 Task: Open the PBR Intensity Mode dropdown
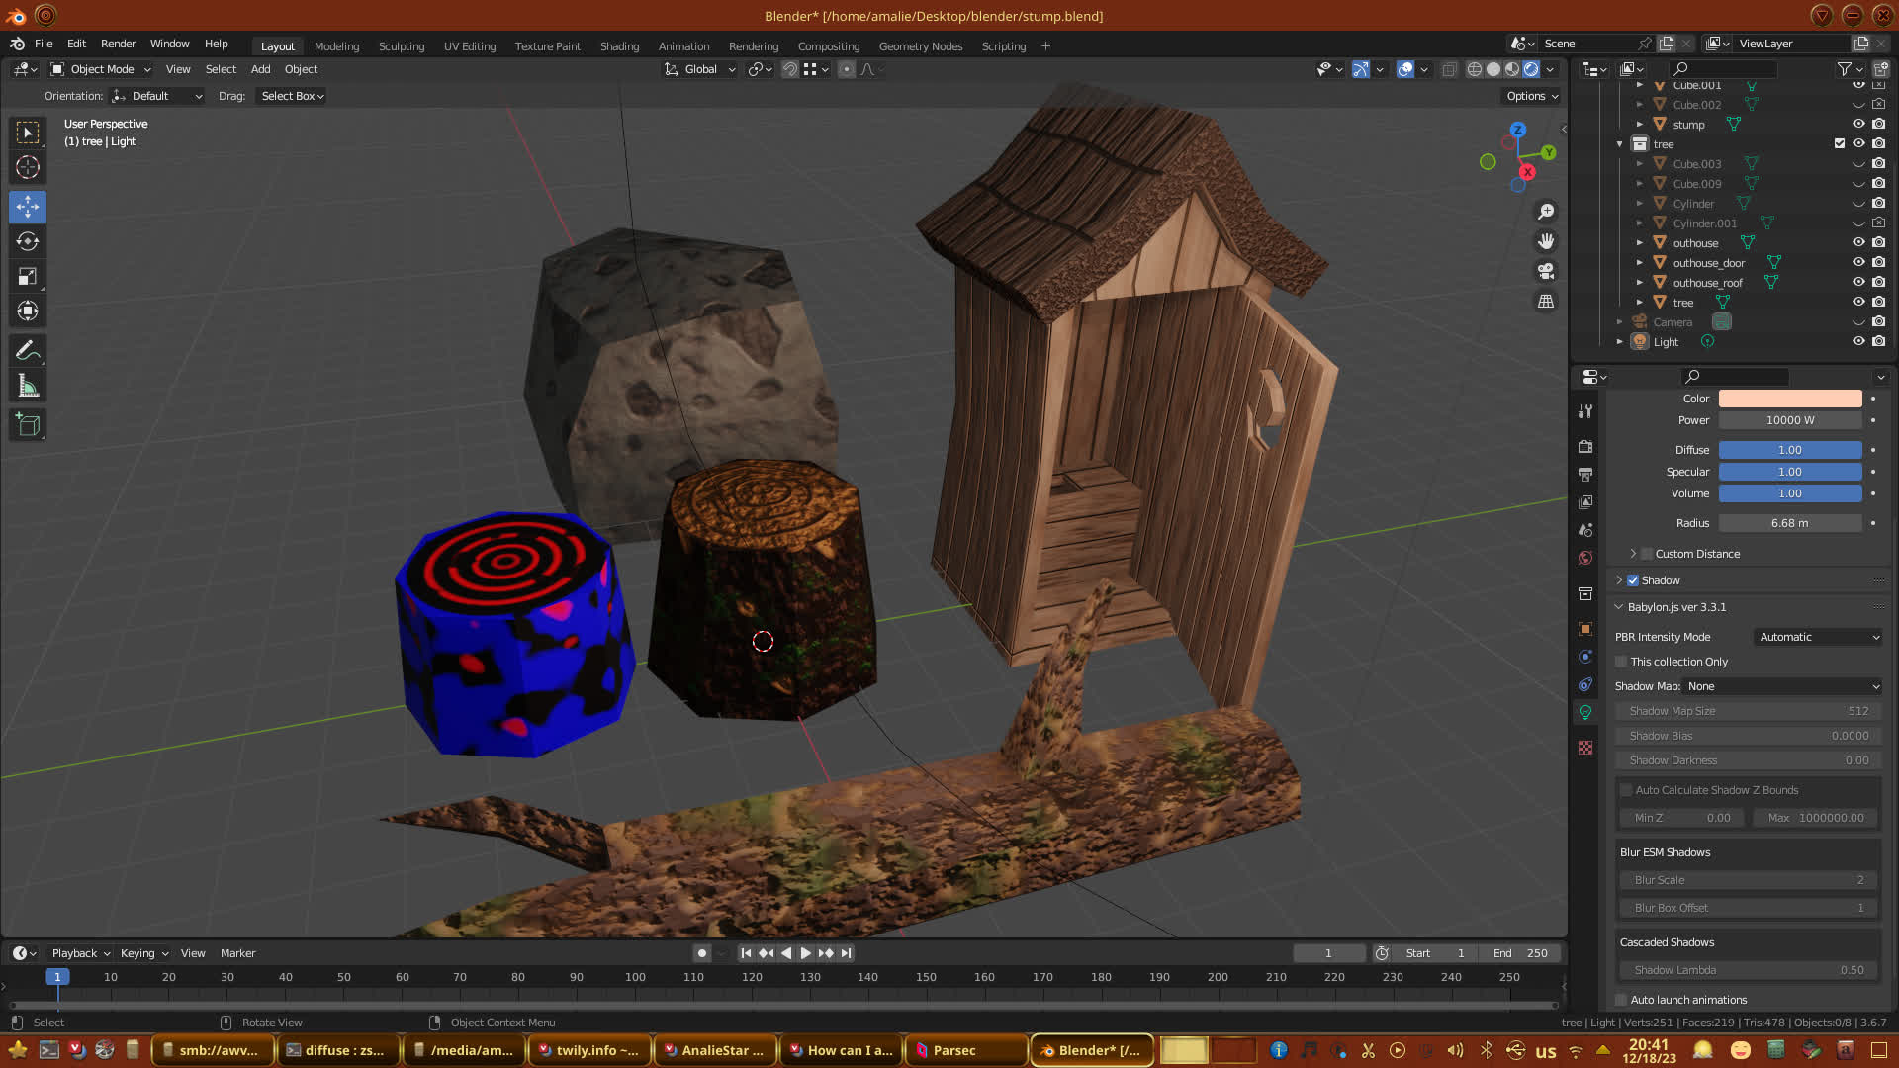coord(1818,637)
